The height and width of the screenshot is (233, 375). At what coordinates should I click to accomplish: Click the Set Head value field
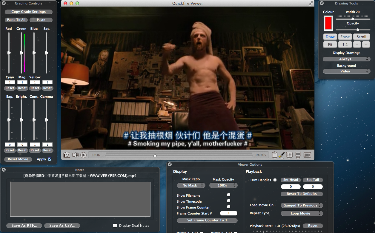(291, 187)
